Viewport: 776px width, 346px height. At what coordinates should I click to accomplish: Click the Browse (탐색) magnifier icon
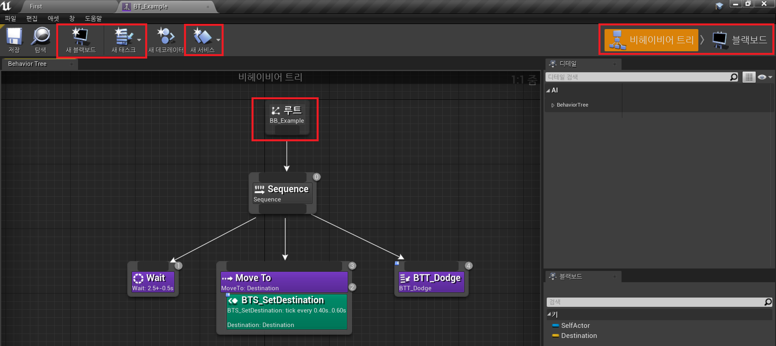[40, 40]
